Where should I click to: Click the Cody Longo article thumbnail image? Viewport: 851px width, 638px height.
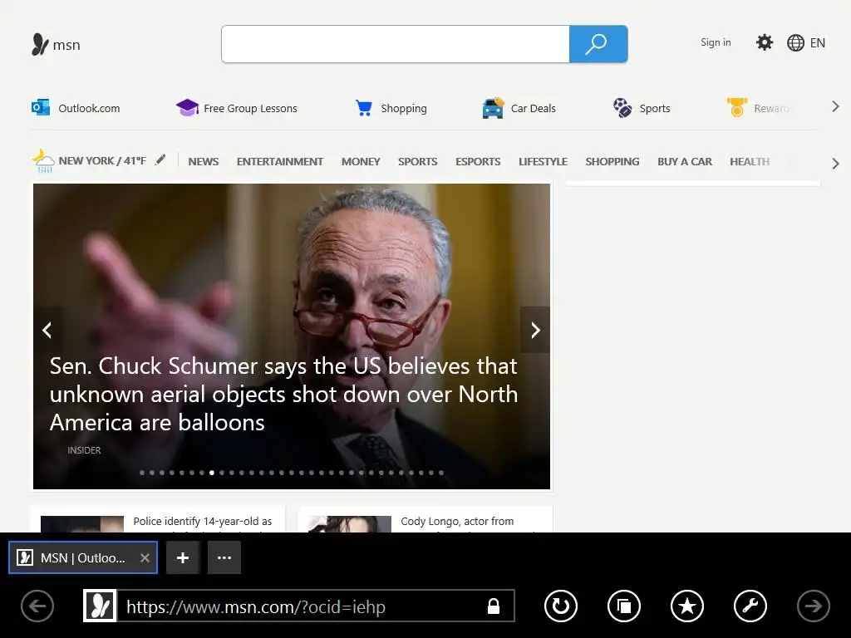pos(350,523)
